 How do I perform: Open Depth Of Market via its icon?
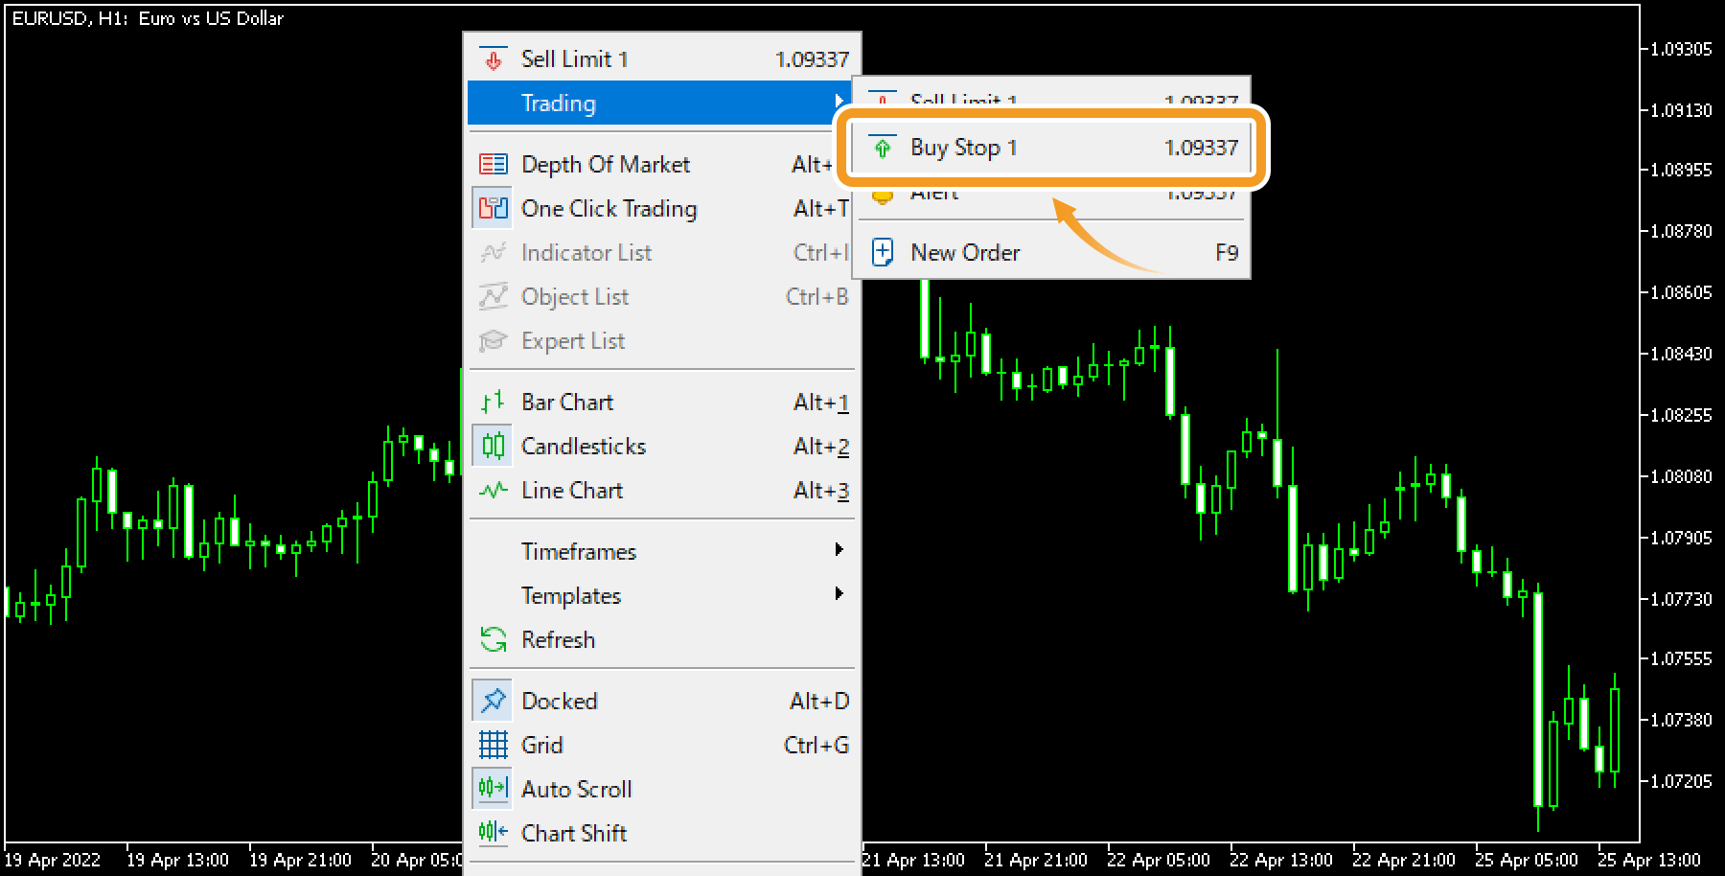(x=494, y=163)
